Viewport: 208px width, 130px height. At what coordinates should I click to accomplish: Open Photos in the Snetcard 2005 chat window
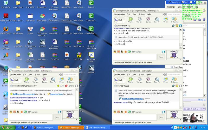pyautogui.click(x=166, y=80)
